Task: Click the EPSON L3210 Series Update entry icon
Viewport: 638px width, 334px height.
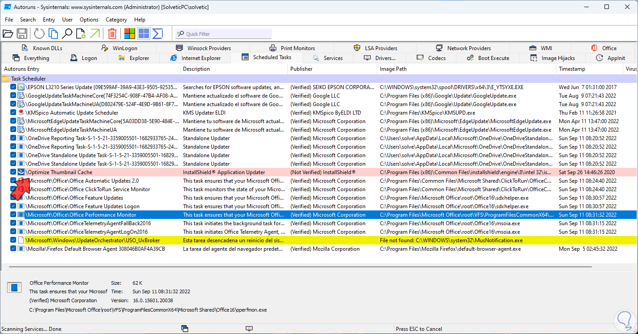Action: point(21,87)
